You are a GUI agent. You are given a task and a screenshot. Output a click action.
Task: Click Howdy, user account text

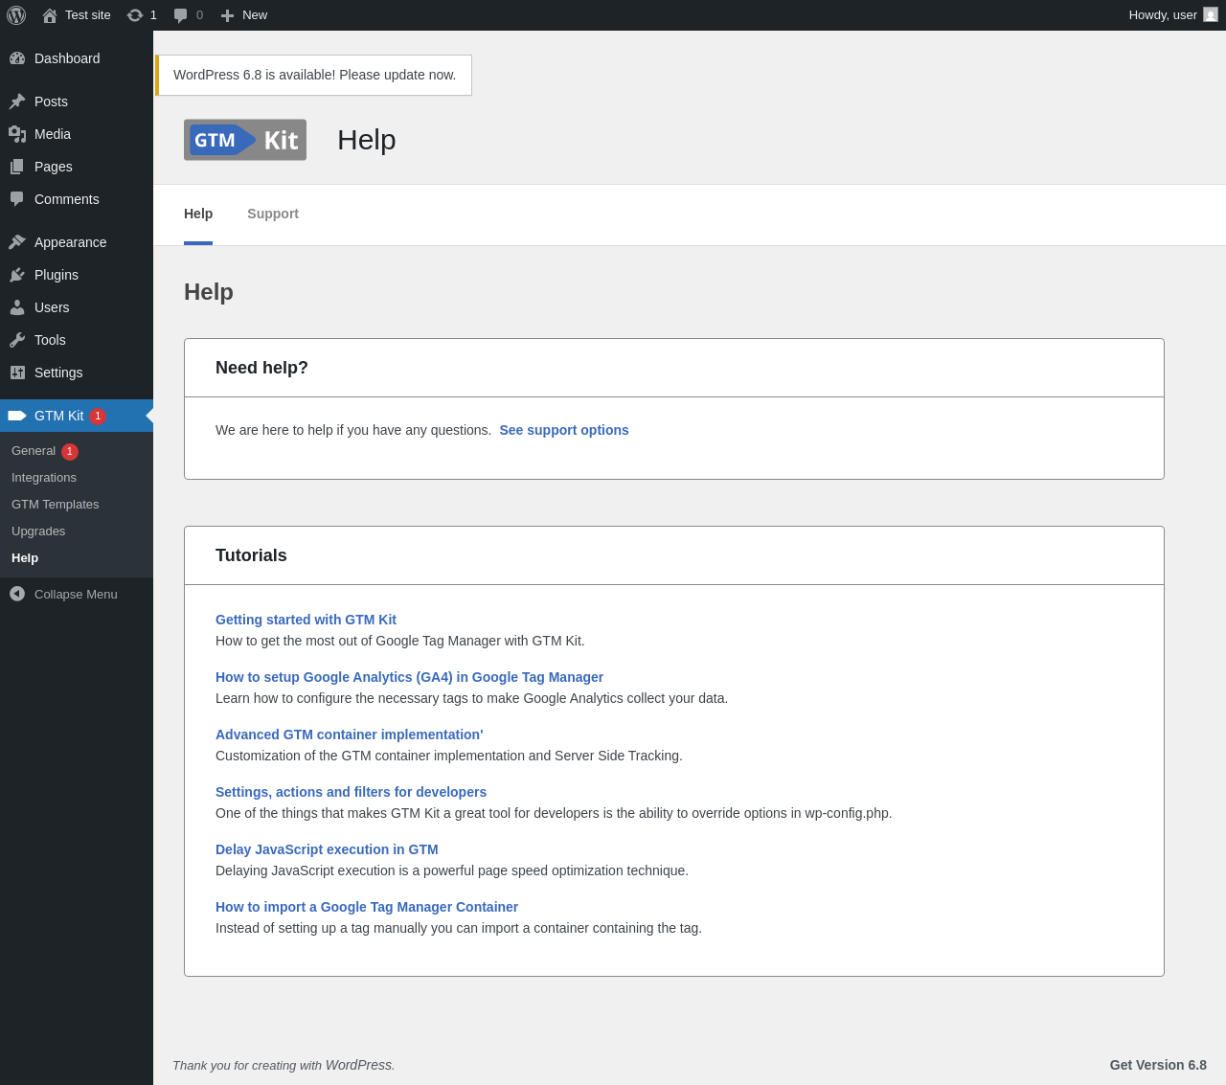(x=1163, y=15)
